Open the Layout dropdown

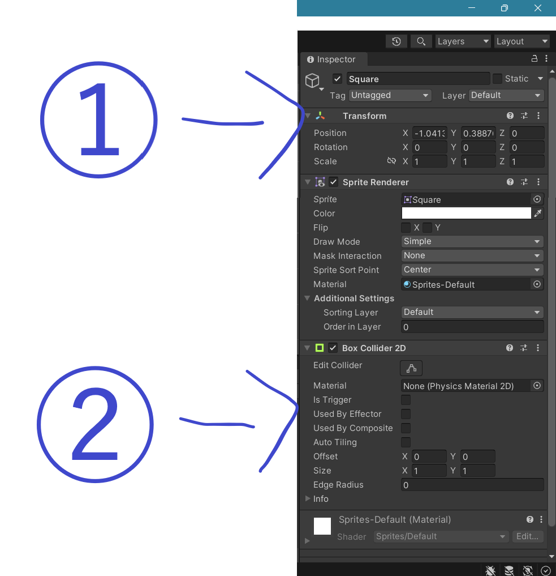522,41
